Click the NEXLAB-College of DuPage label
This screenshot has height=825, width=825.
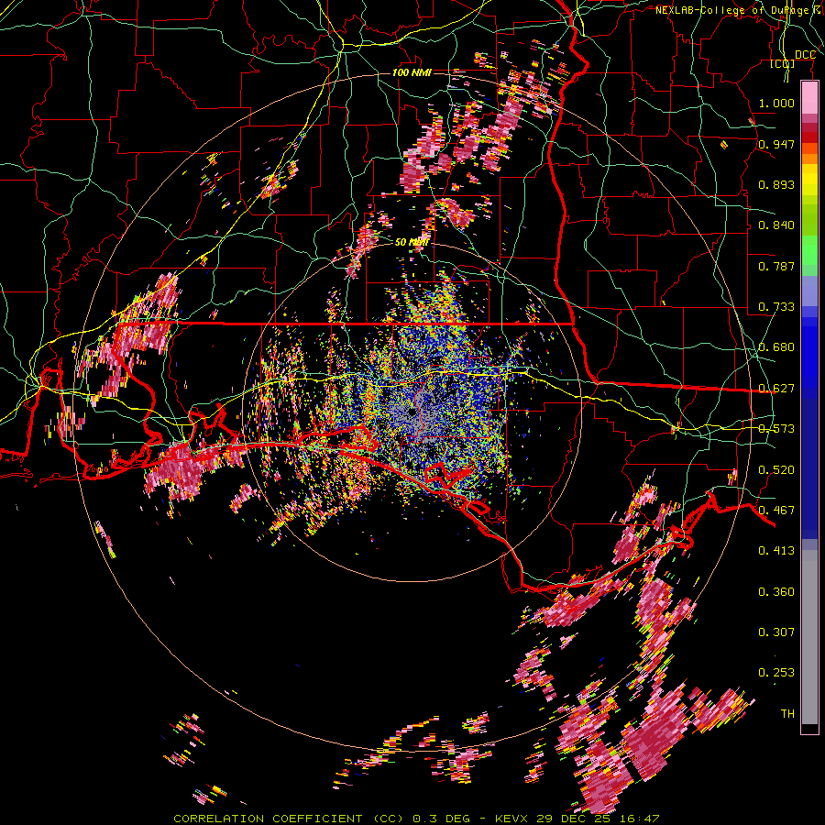pos(731,10)
